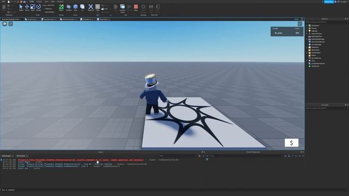Activate the Scale tool

[33, 8]
